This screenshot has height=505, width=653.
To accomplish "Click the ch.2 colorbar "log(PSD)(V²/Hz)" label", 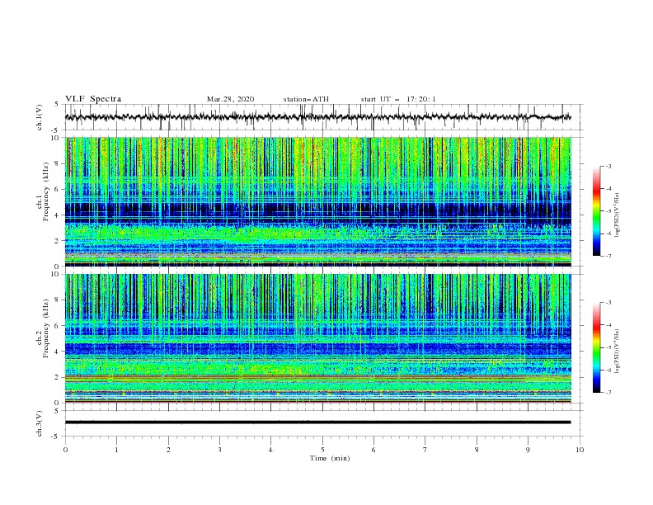I will point(618,352).
